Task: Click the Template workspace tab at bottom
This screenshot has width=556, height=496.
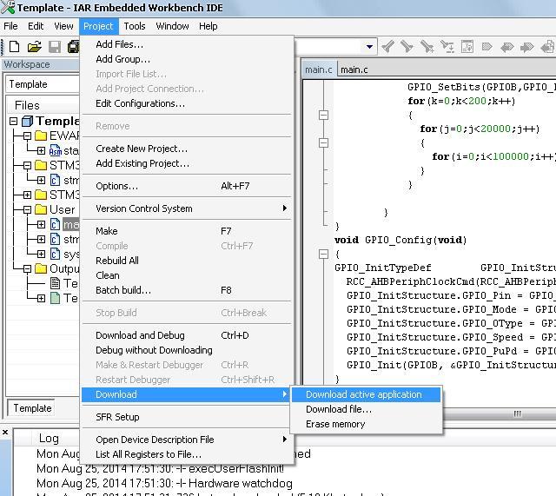Action: (x=32, y=408)
